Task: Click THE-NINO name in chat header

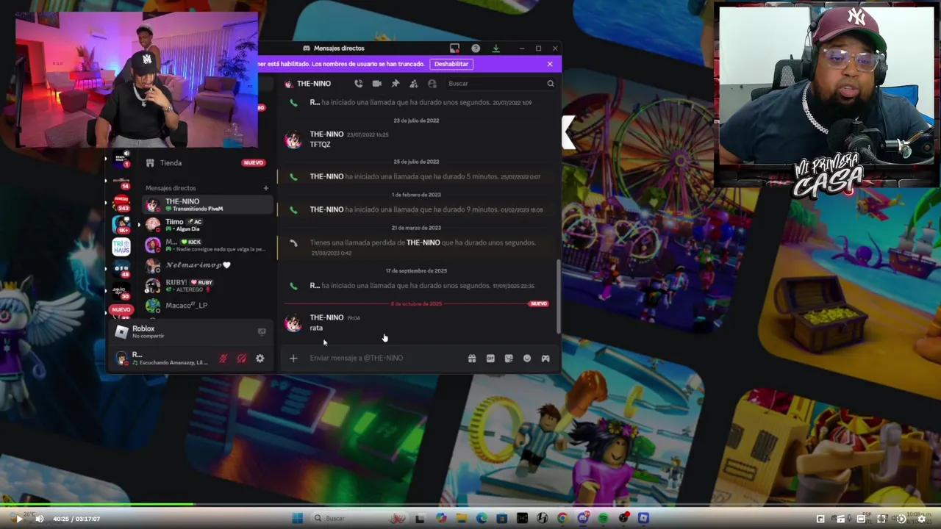Action: coord(314,84)
